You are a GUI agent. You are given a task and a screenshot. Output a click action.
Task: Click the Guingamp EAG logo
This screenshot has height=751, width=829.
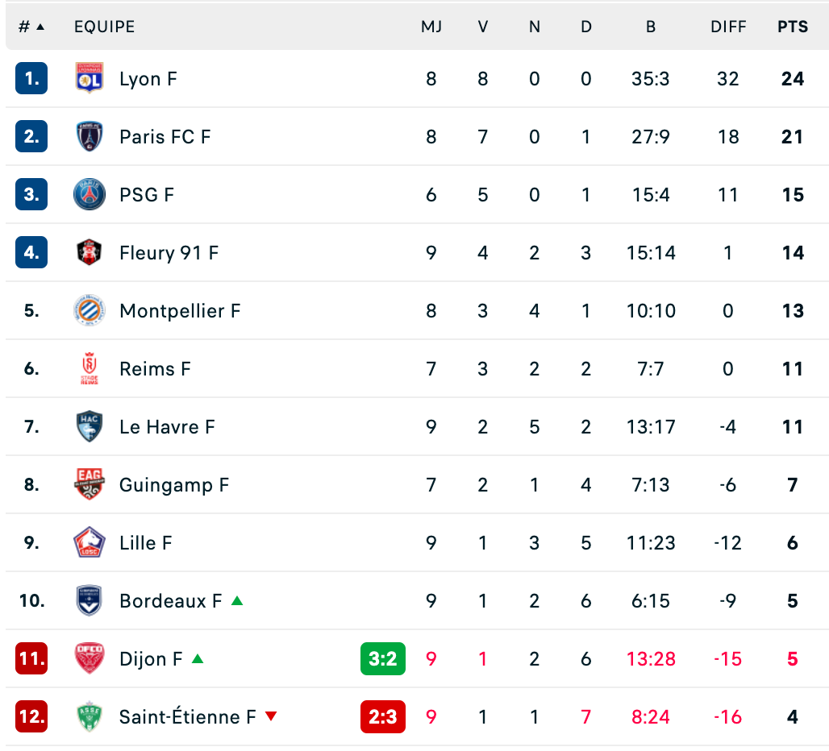[x=90, y=484]
